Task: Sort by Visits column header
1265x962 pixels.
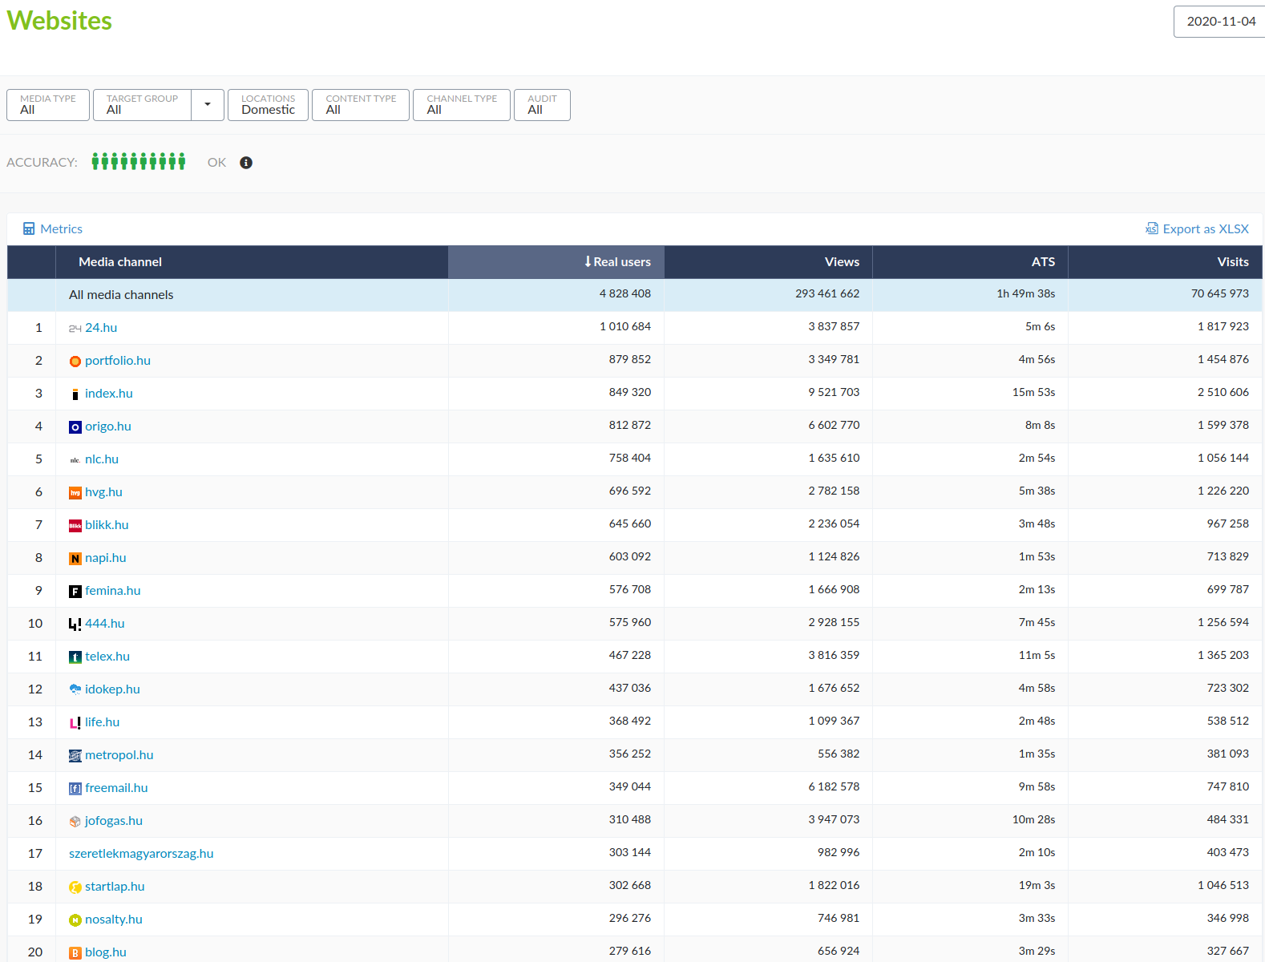Action: click(x=1166, y=262)
